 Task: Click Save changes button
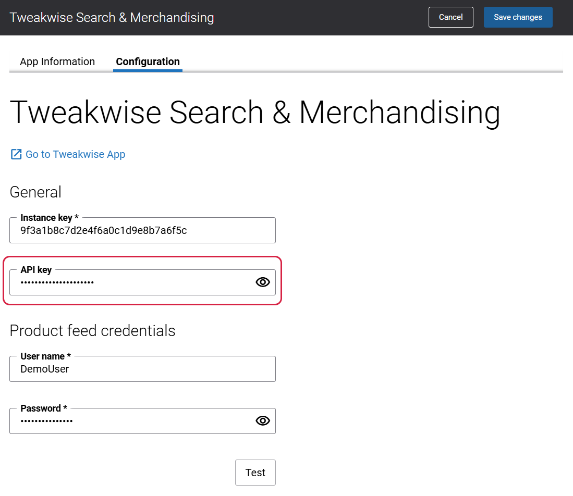pyautogui.click(x=518, y=17)
